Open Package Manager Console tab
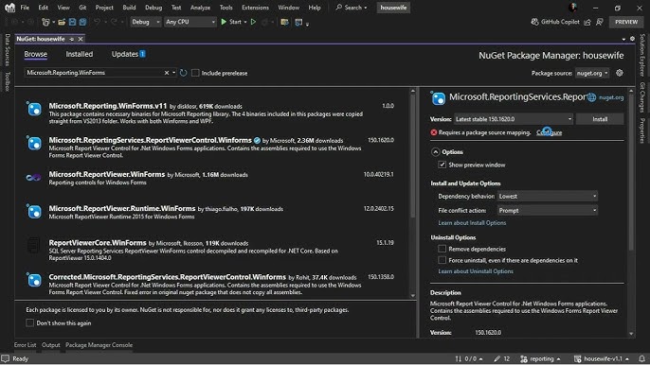650x365 pixels. click(x=99, y=345)
